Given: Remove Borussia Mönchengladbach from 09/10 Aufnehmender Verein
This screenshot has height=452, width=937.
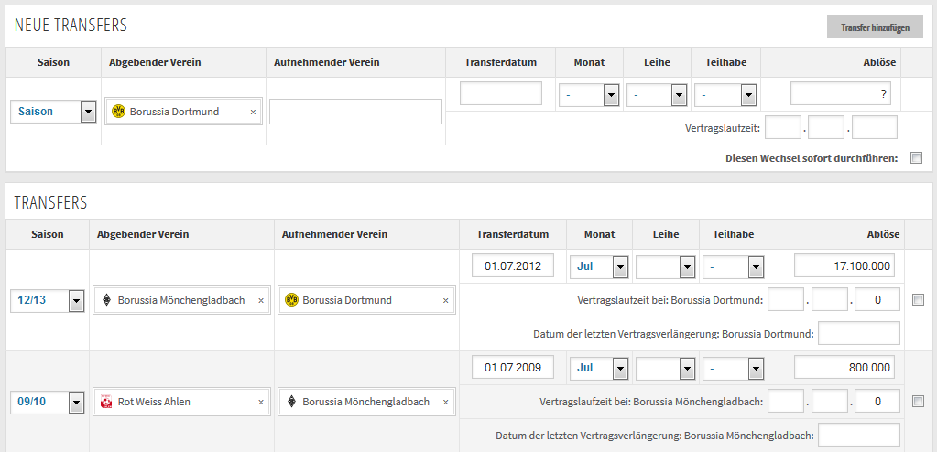Looking at the screenshot, I should coord(445,402).
